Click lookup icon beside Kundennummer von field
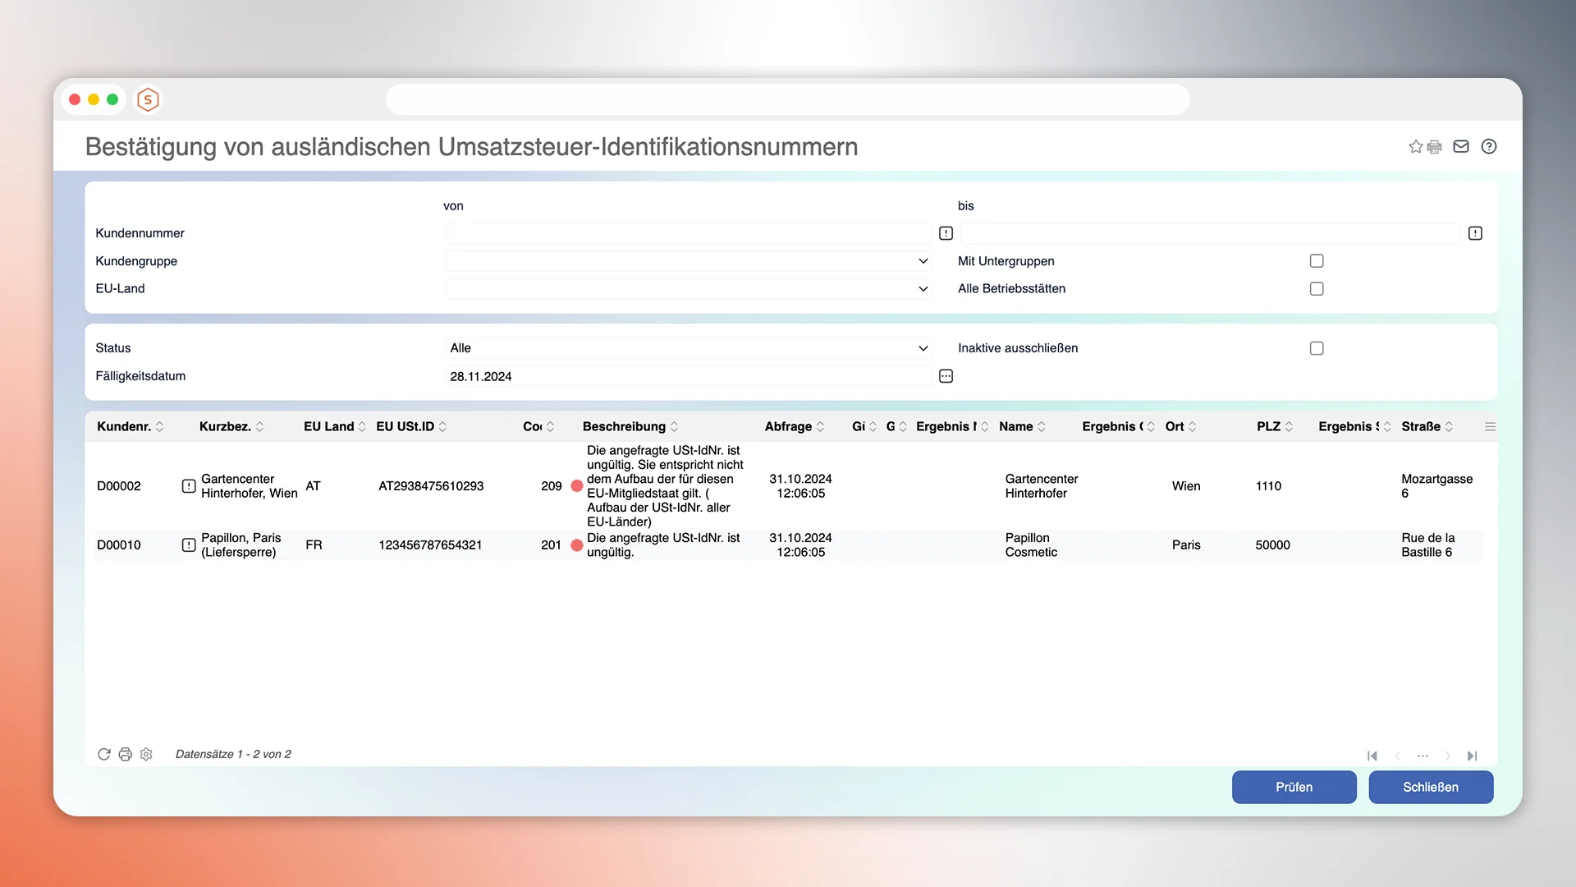1576x887 pixels. click(946, 233)
